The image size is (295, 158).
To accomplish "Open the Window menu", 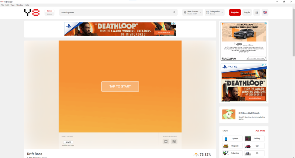I will tap(20, 5).
